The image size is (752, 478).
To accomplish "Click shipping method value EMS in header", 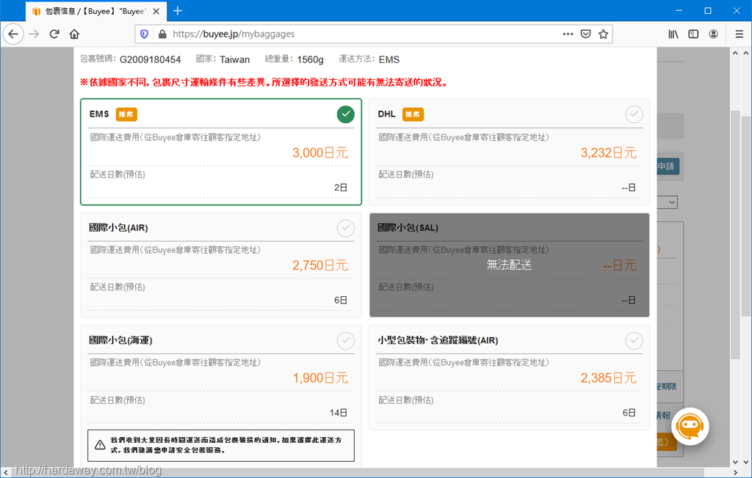I will point(389,59).
